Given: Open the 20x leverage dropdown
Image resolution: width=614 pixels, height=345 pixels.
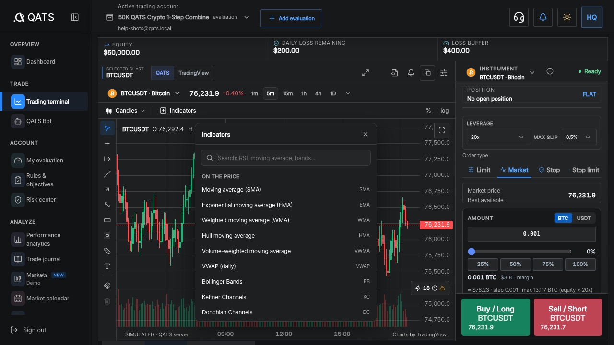Looking at the screenshot, I should coord(498,137).
